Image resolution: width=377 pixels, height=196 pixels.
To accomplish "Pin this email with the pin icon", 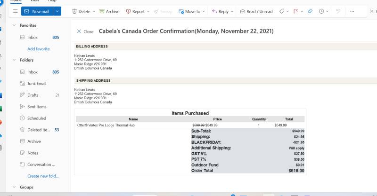I will pyautogui.click(x=310, y=11).
